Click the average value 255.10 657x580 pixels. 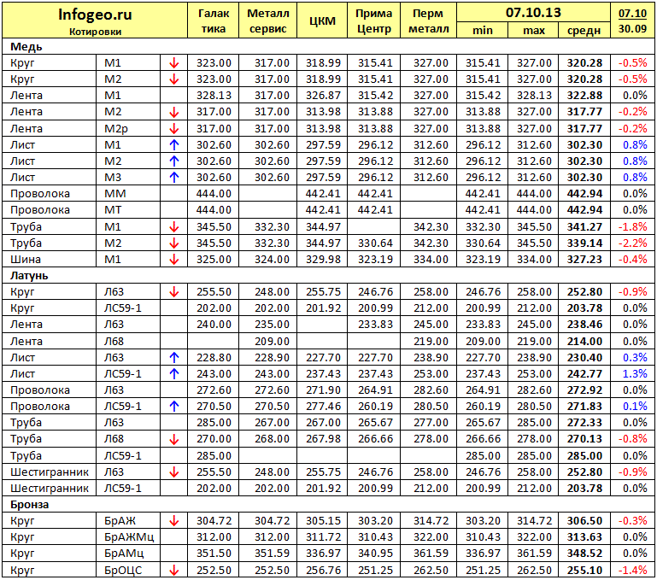pyautogui.click(x=584, y=571)
